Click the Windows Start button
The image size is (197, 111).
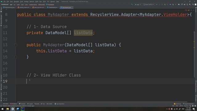(2, 109)
